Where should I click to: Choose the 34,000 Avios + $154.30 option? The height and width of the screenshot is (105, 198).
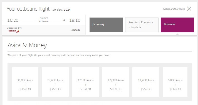25,82
